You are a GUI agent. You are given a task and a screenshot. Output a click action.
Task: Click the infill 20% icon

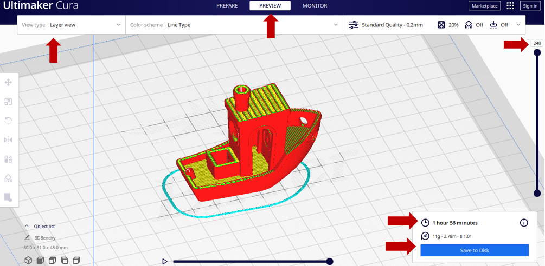441,25
